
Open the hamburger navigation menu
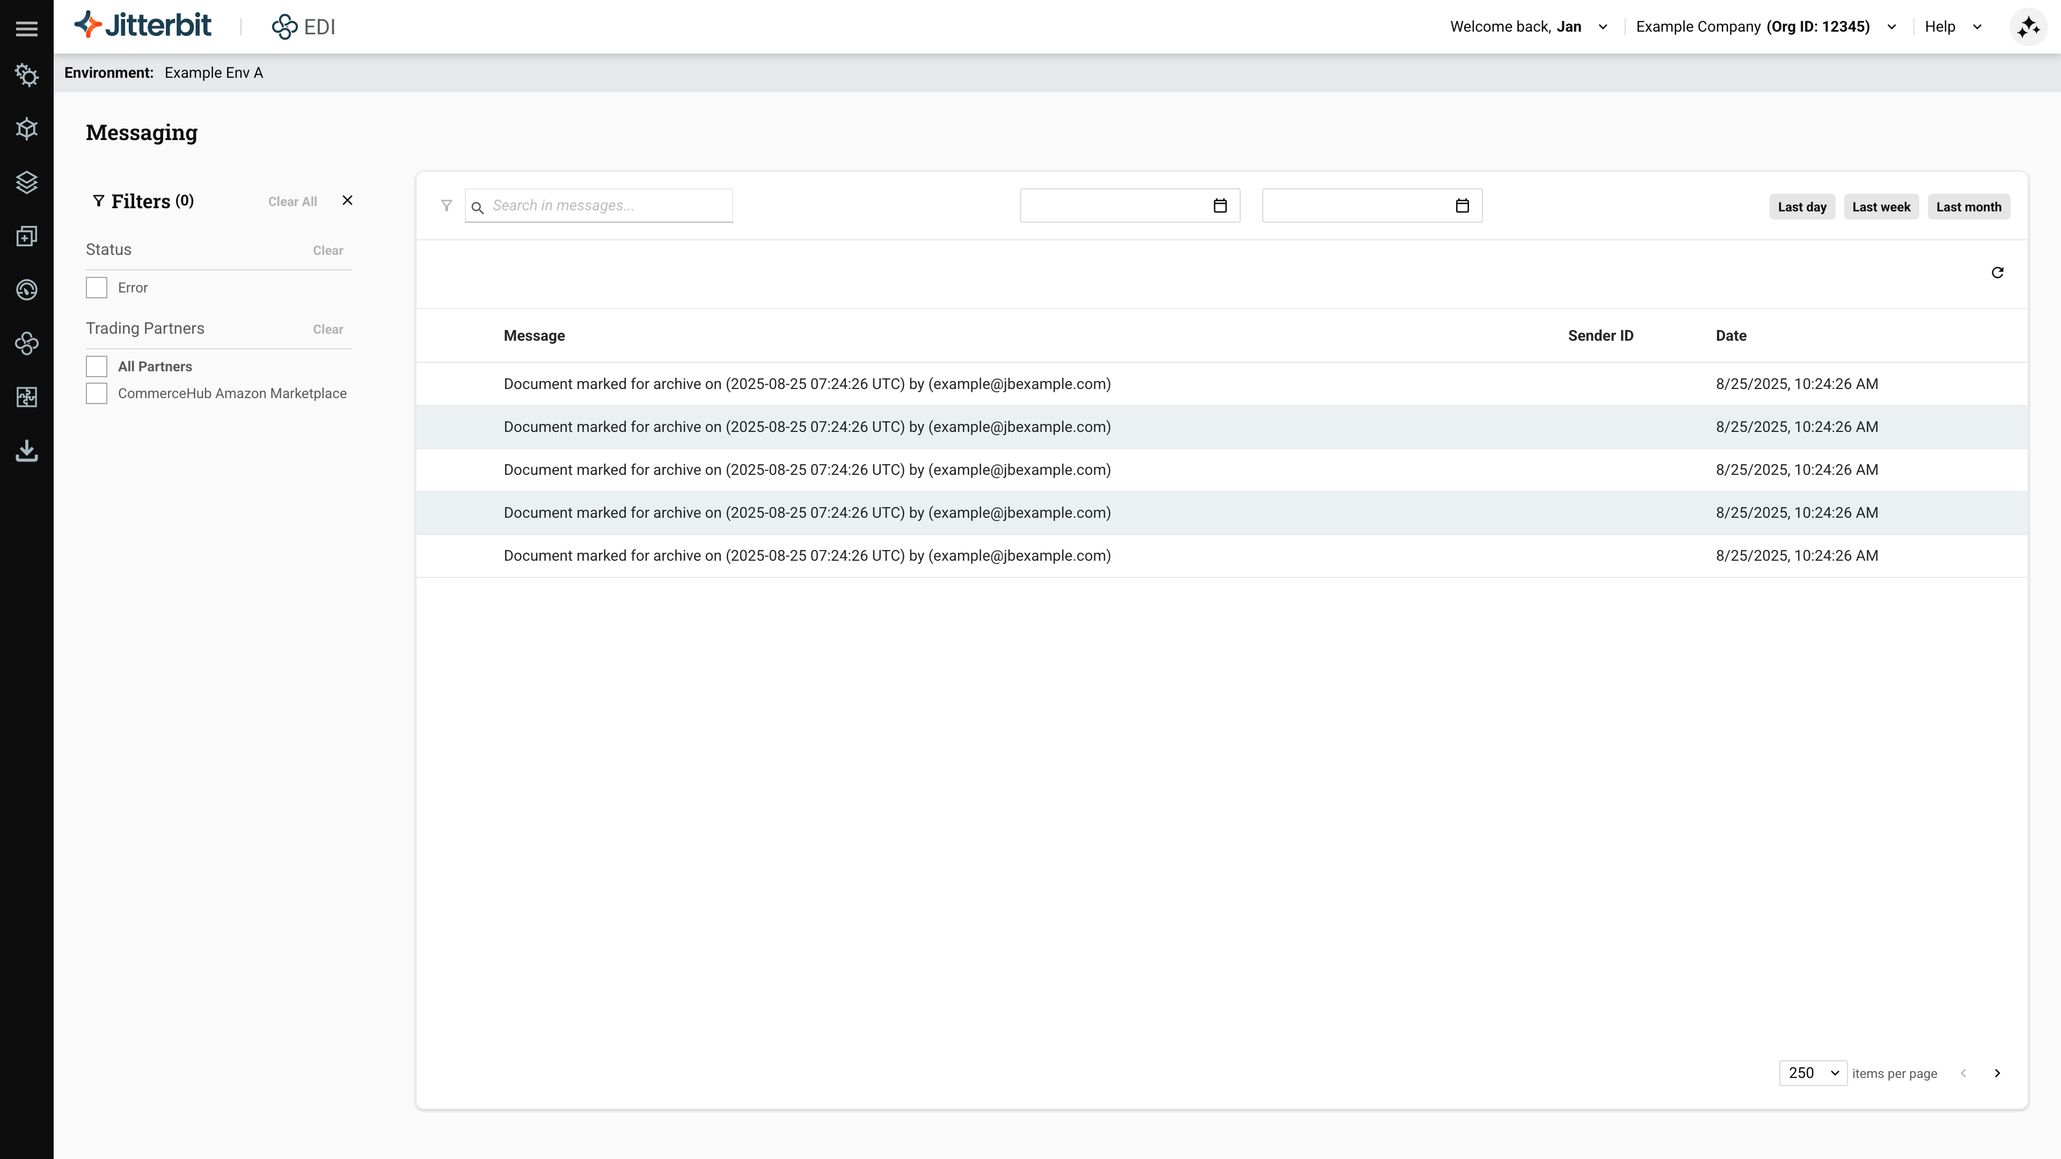click(26, 29)
